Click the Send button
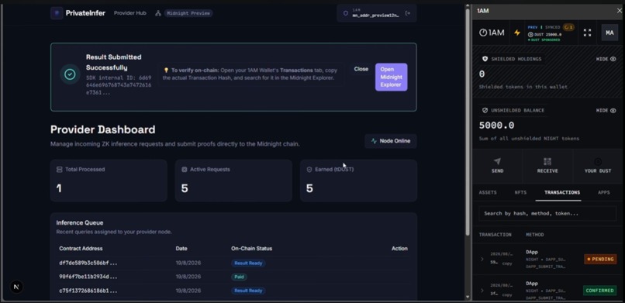625x303 pixels. point(497,166)
